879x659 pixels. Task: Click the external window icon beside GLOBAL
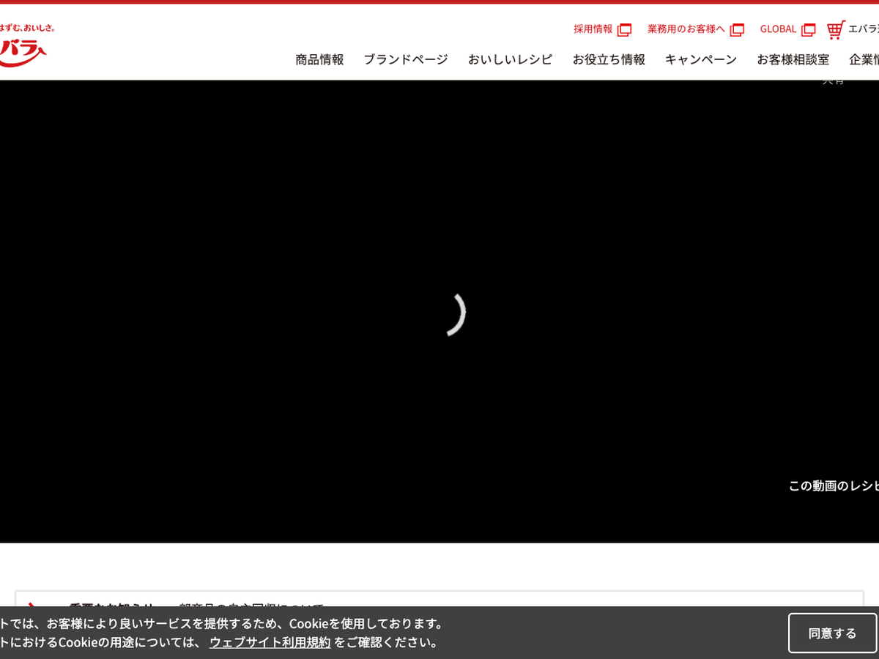808,30
